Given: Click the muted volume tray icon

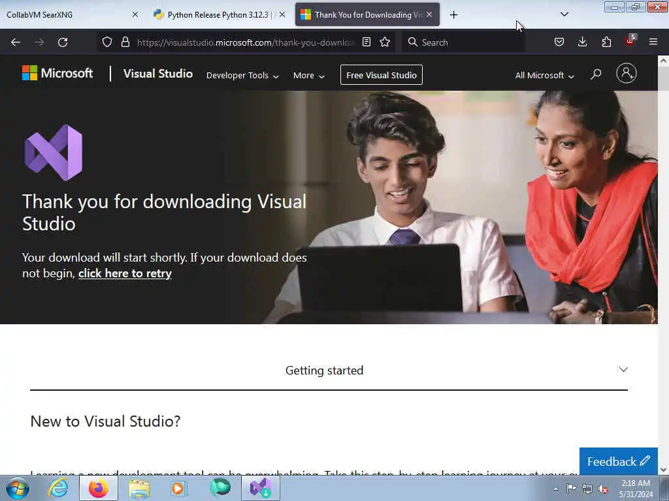Looking at the screenshot, I should coord(603,489).
